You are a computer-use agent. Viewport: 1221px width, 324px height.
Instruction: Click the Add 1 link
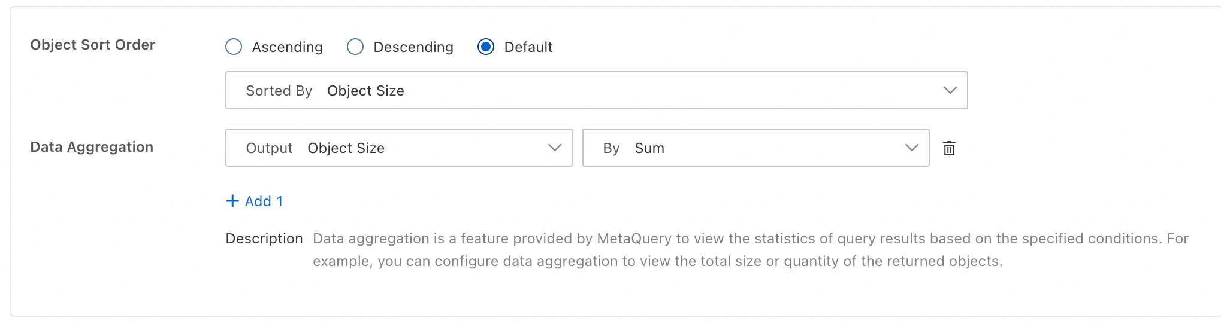pos(264,201)
